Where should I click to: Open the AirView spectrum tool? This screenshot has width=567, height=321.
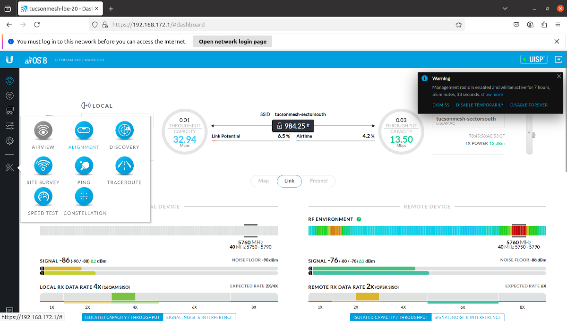[x=43, y=131]
